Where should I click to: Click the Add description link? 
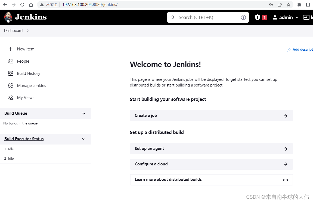[x=300, y=49]
